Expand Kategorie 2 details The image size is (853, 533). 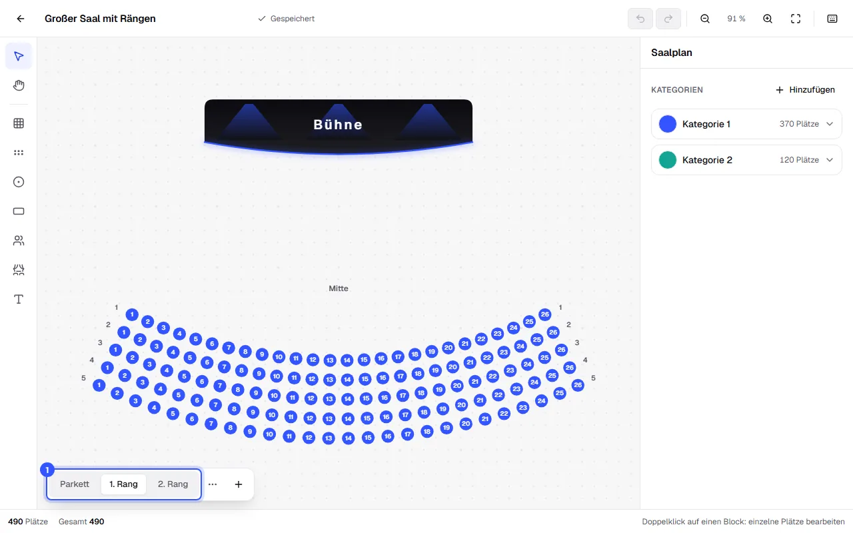point(830,160)
